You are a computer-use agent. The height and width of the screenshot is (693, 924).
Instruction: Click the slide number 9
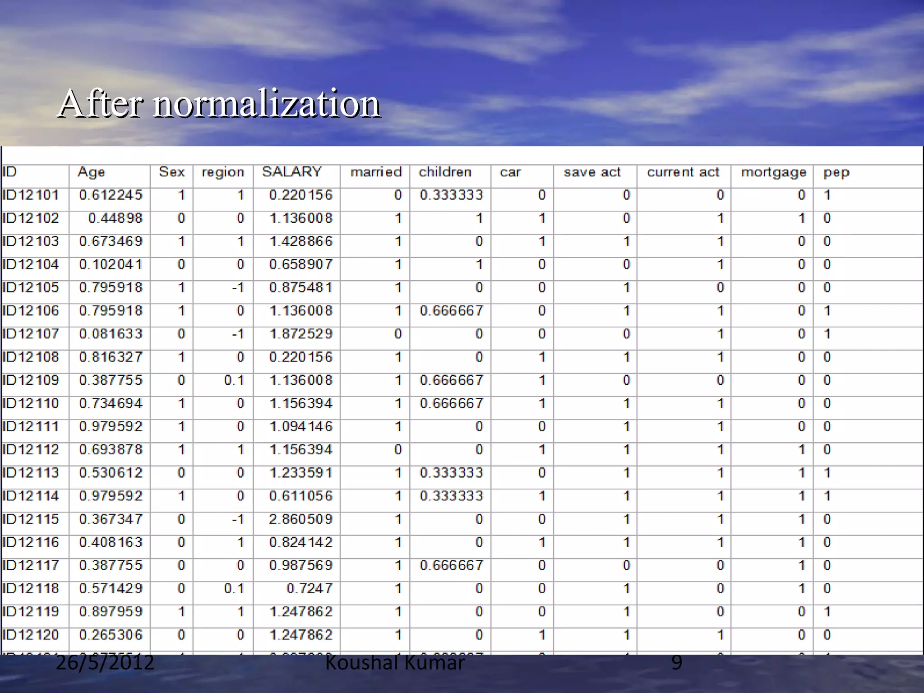[x=677, y=663]
